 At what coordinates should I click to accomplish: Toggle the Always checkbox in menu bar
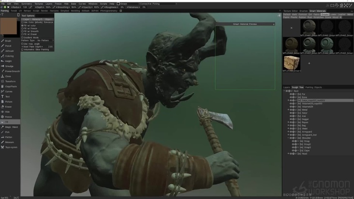118,4
